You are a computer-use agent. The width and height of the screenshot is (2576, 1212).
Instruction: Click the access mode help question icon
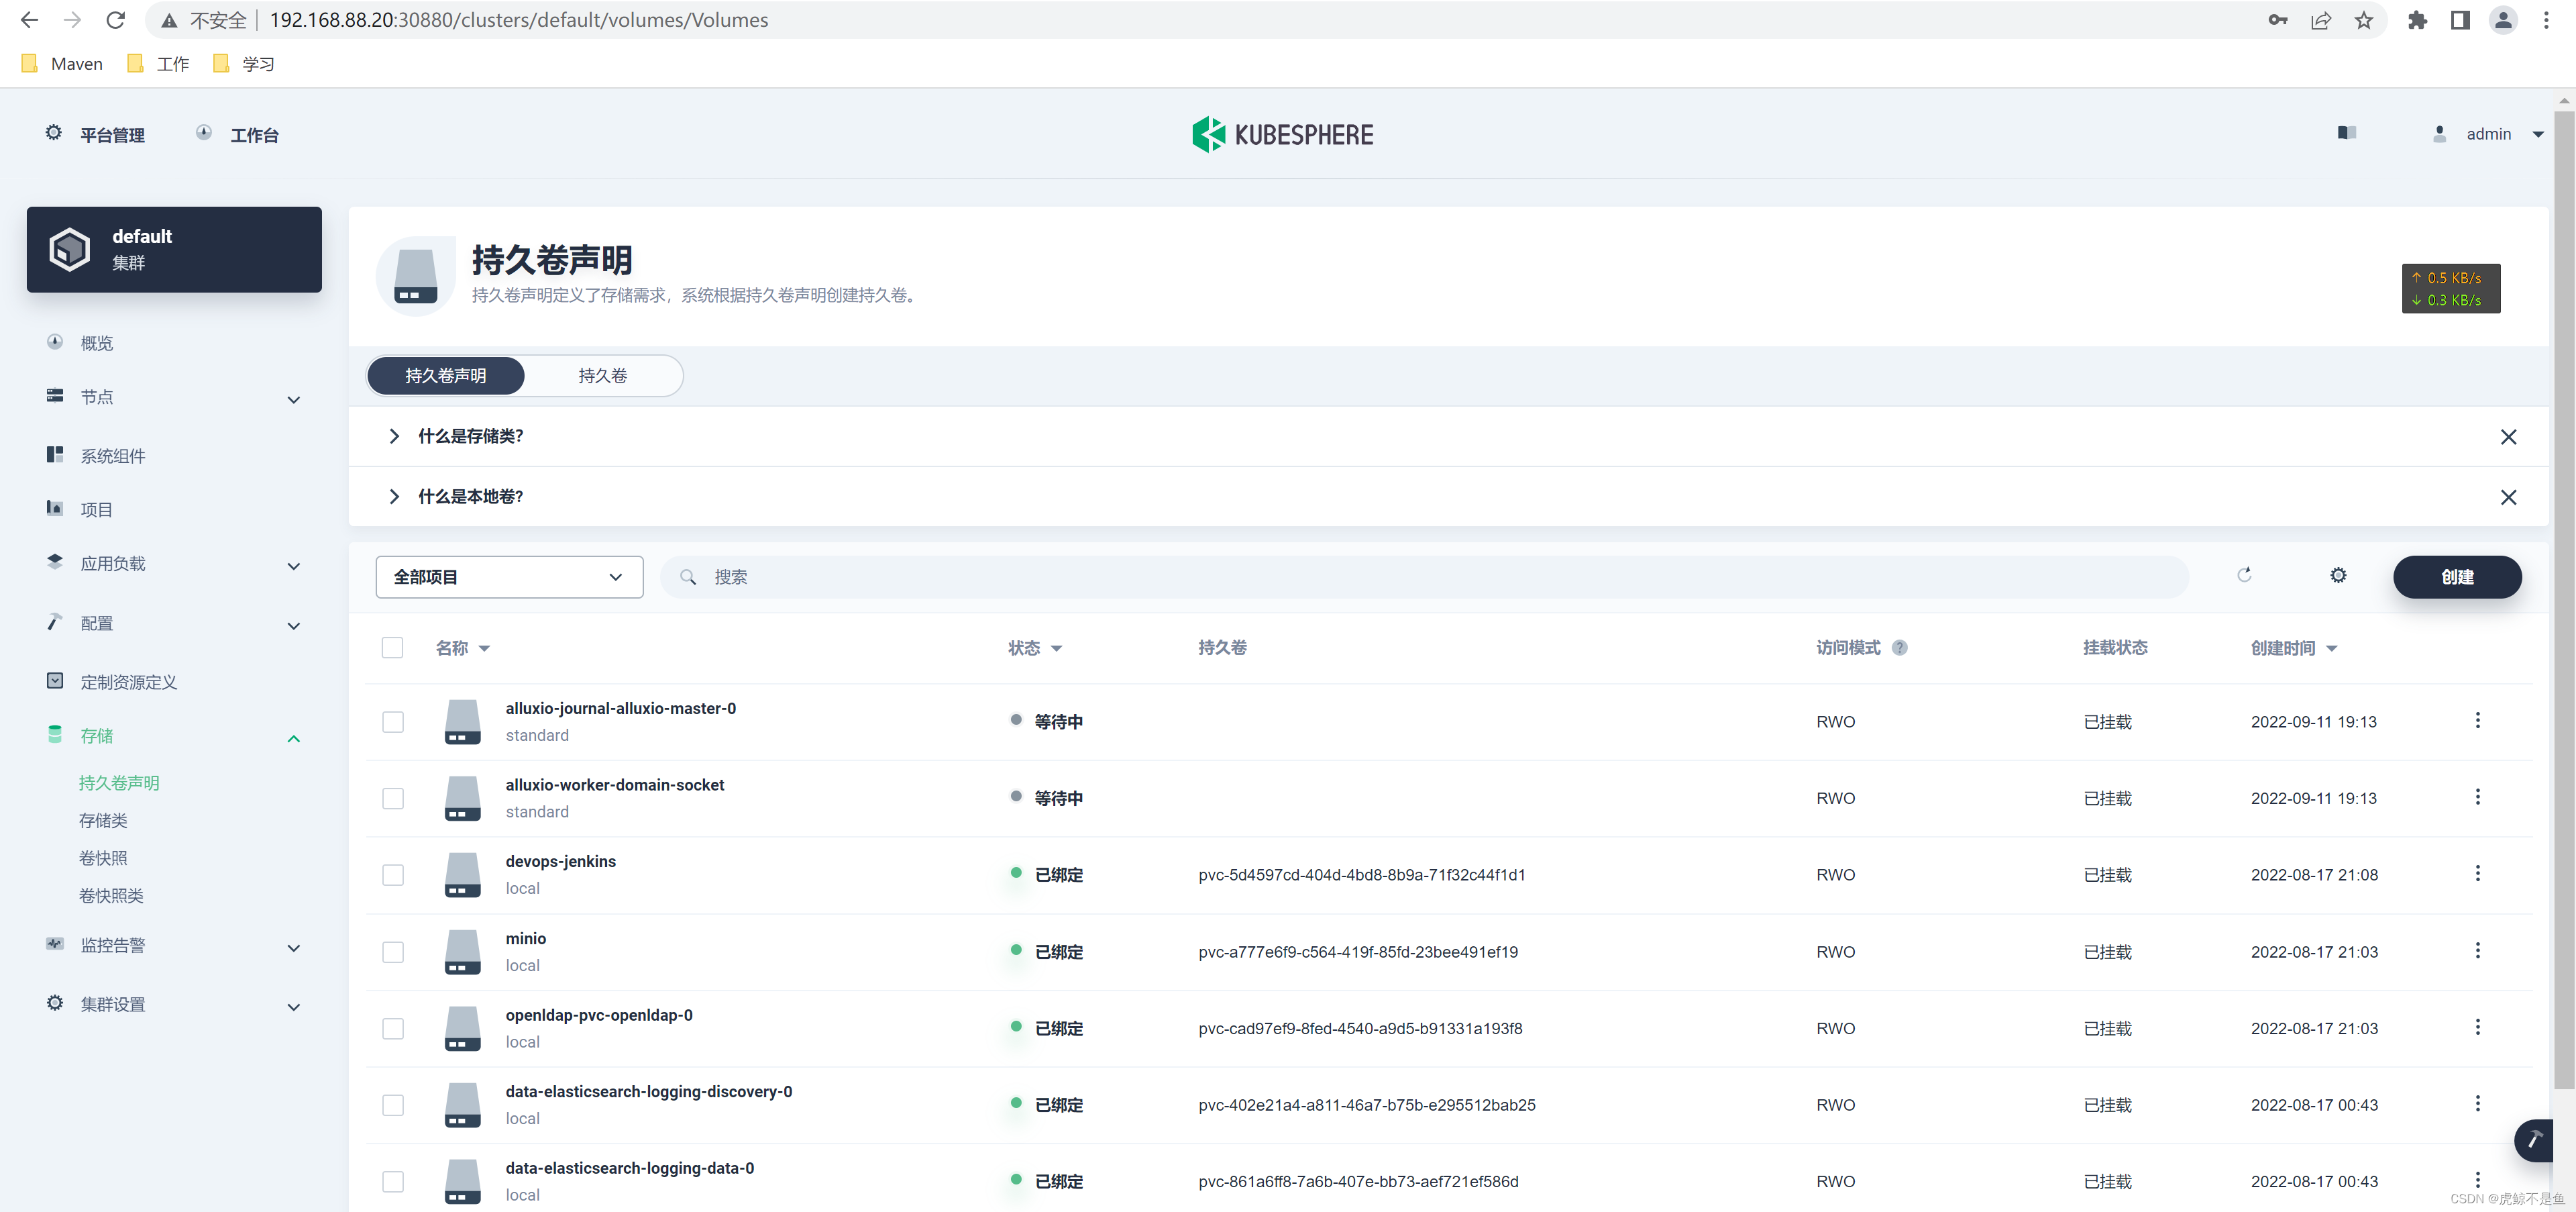pos(1899,648)
